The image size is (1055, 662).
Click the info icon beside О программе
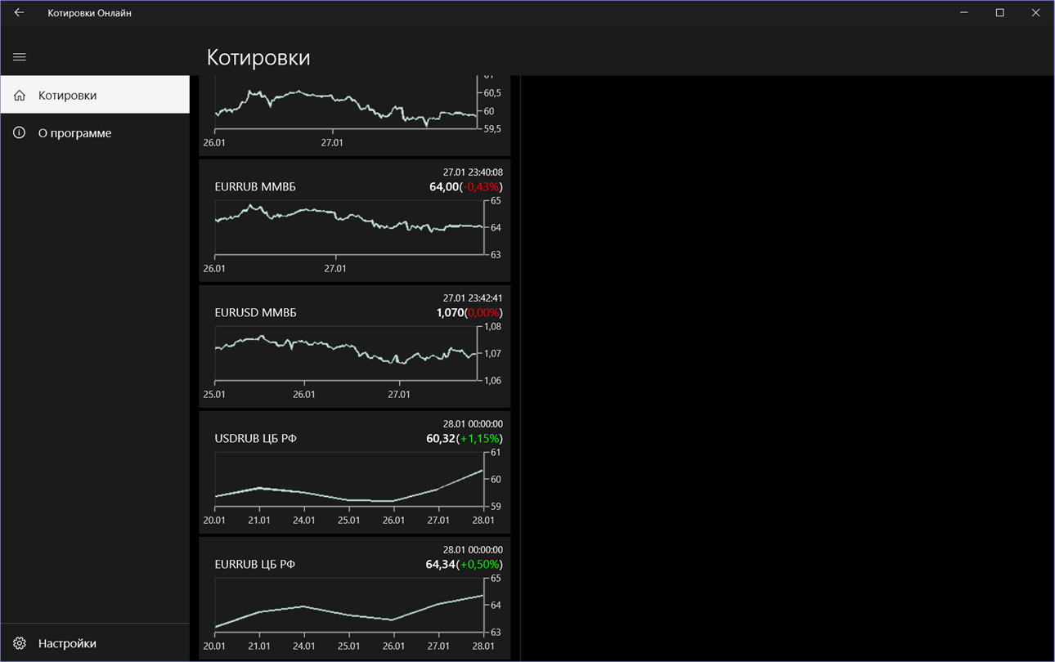click(20, 132)
